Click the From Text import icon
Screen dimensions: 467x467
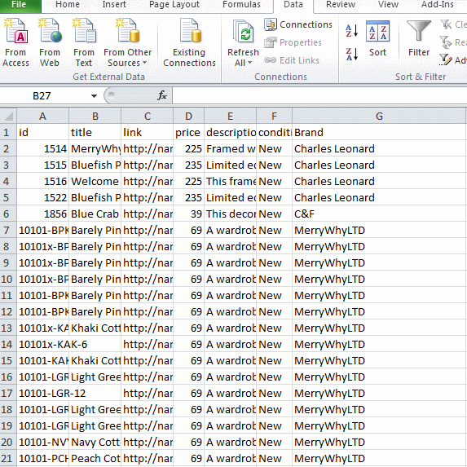click(x=84, y=31)
